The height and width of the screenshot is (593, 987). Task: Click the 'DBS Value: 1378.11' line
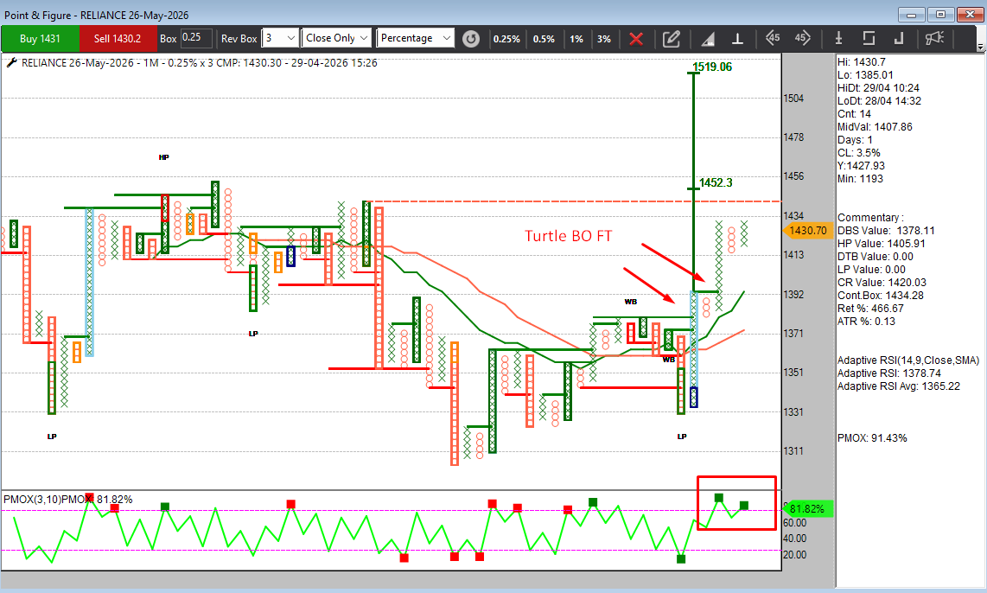tap(886, 231)
